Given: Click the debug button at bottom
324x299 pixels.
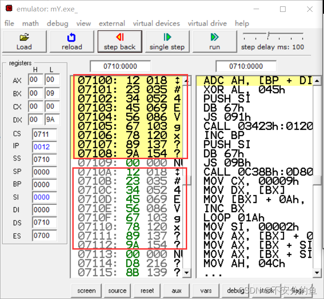Looking at the screenshot, I should [235, 291].
